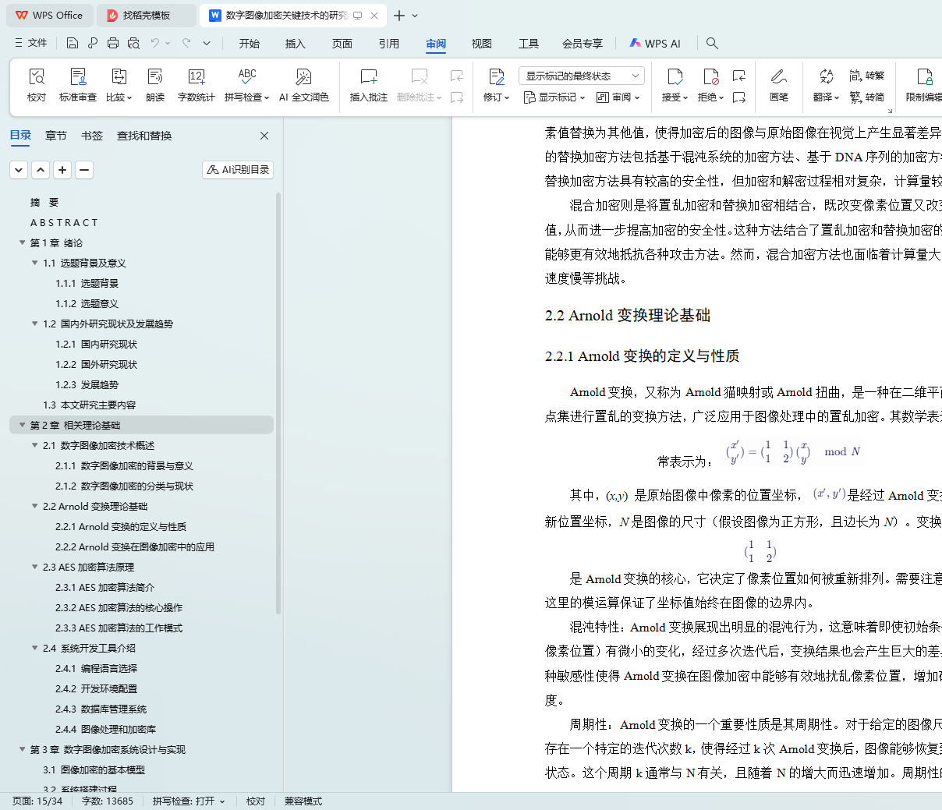Open the print preview icon
The image size is (942, 810).
tap(133, 43)
